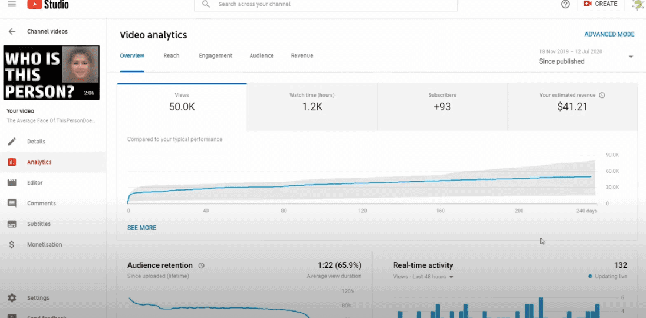Click the Monetisation dollar icon
Screen dimensions: 646x318
coord(12,245)
